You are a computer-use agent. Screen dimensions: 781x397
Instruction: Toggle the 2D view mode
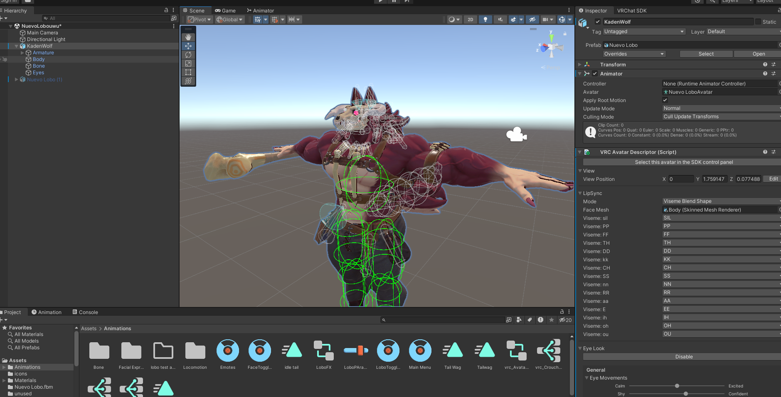[470, 19]
